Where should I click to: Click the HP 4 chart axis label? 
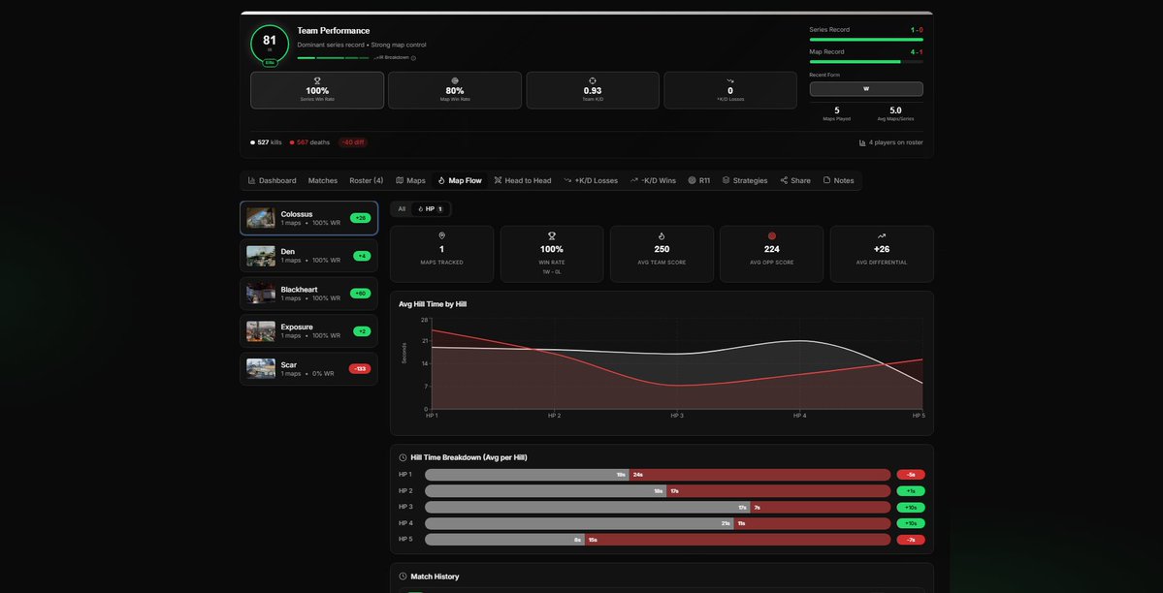(x=799, y=416)
